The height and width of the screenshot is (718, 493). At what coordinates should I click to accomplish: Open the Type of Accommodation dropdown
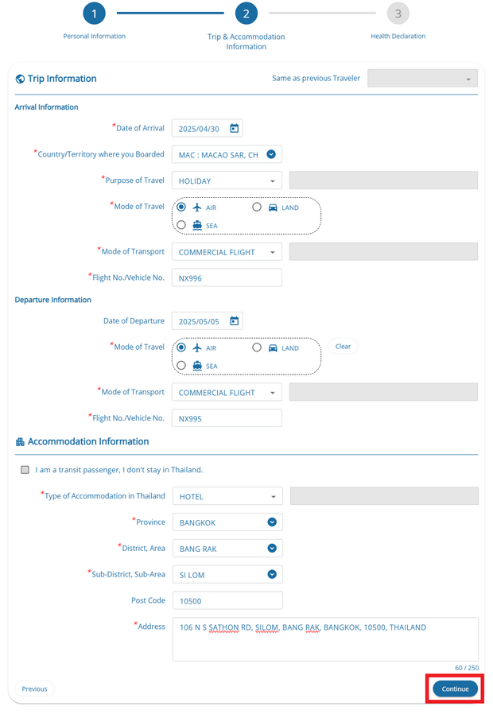(227, 496)
